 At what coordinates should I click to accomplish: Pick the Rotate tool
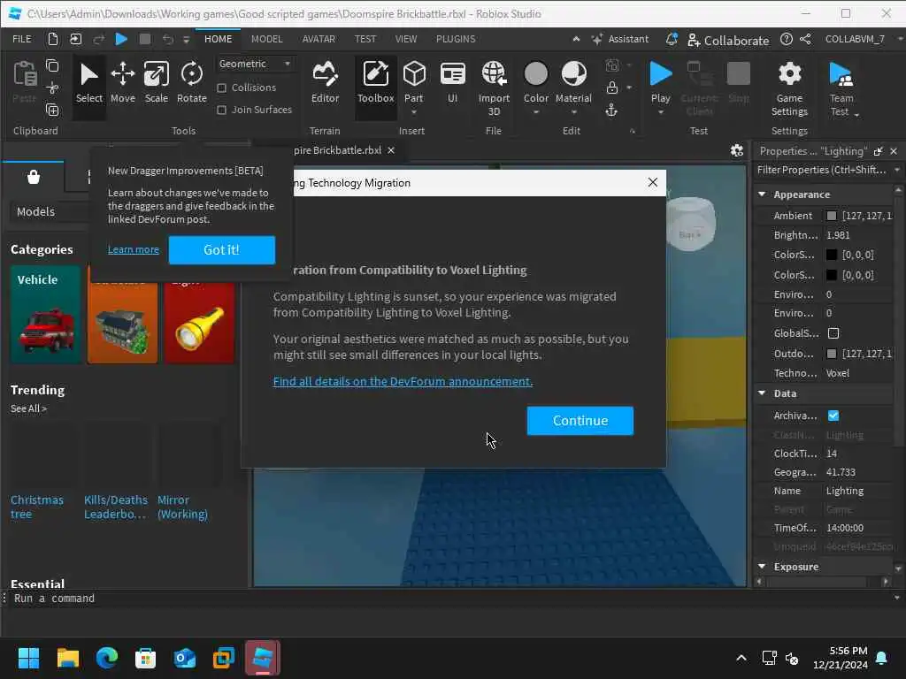(192, 82)
